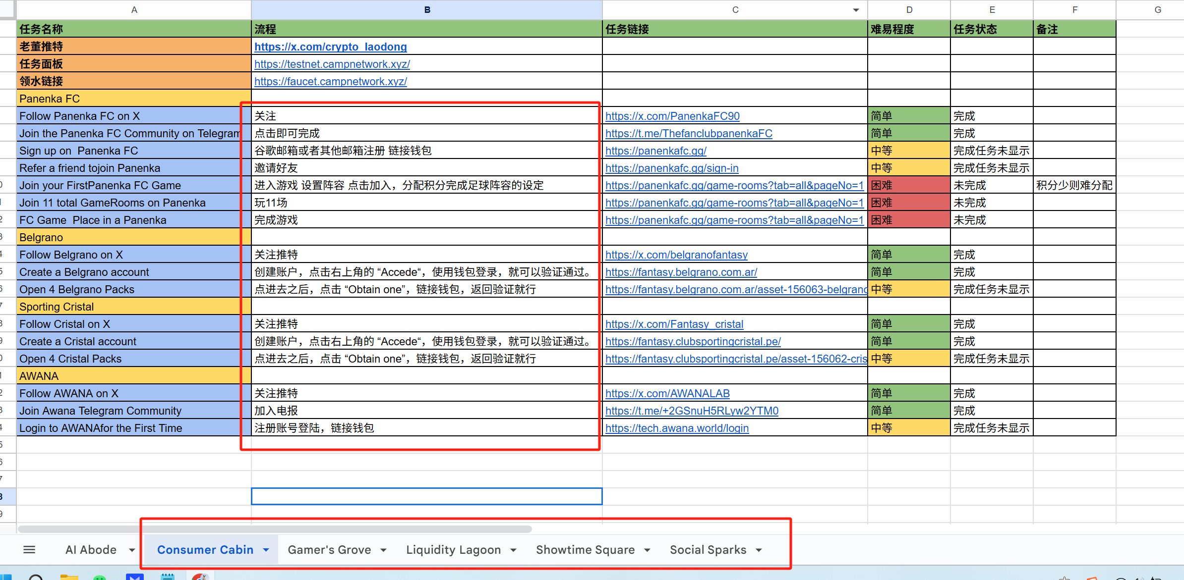Select the 任务名称 header cell

tap(134, 29)
